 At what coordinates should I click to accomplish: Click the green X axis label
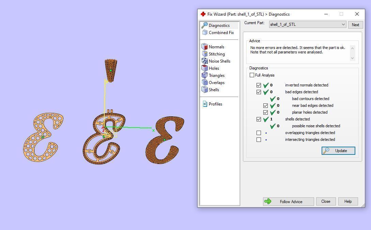153,131
